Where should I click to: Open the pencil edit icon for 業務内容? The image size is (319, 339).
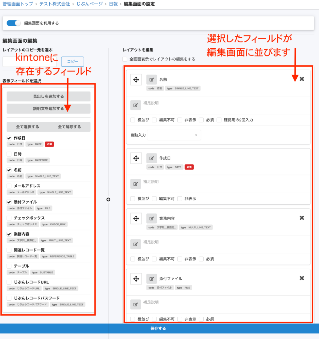[x=151, y=218]
